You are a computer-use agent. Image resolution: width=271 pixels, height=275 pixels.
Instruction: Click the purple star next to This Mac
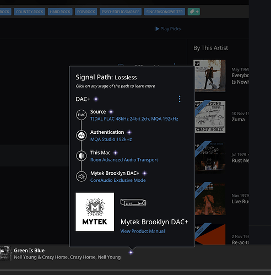click(116, 153)
